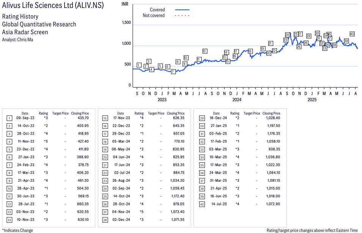This screenshot has width=362, height=233.
Task: Select the title 'Alivus Life Sciences Ltd (ALIV.NS)'
Action: pos(53,5)
